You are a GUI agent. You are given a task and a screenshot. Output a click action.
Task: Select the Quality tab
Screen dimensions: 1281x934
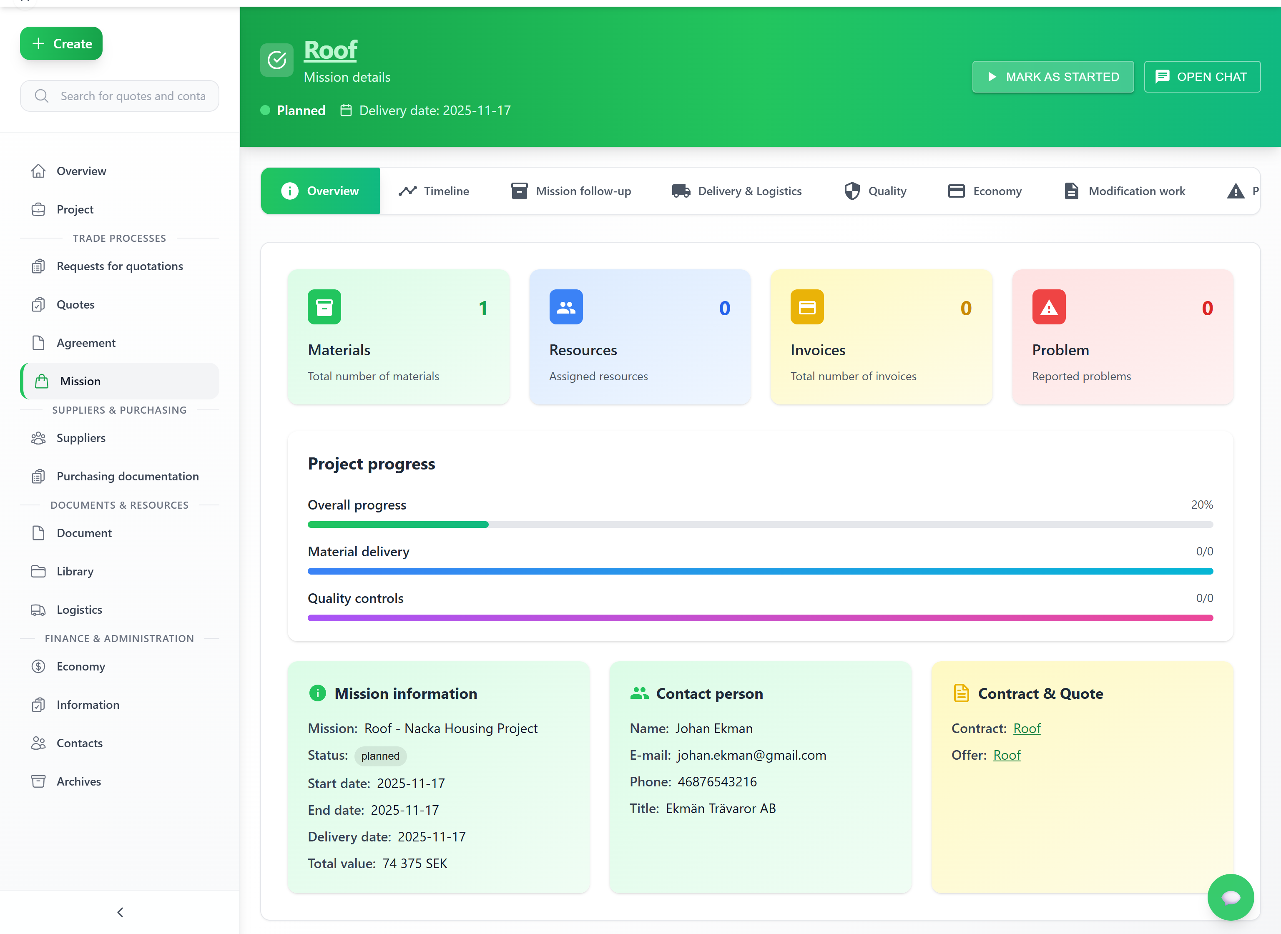point(875,191)
